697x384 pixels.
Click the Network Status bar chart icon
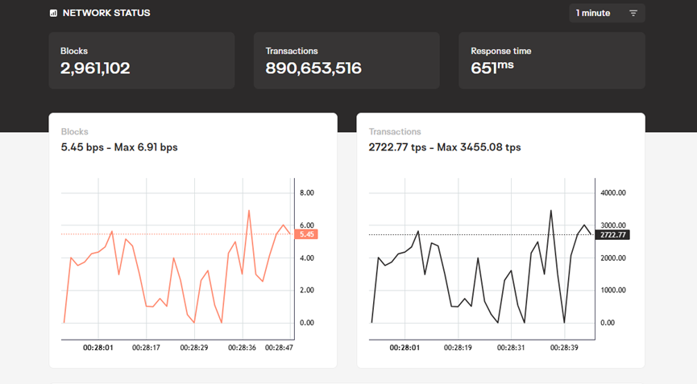click(53, 14)
